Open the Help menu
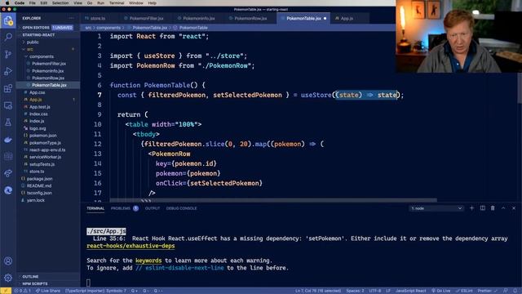The height and width of the screenshot is (294, 522). [153, 3]
